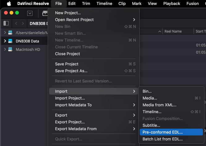Open the Timeline menu in menu bar
The image size is (206, 146).
[x=104, y=4]
